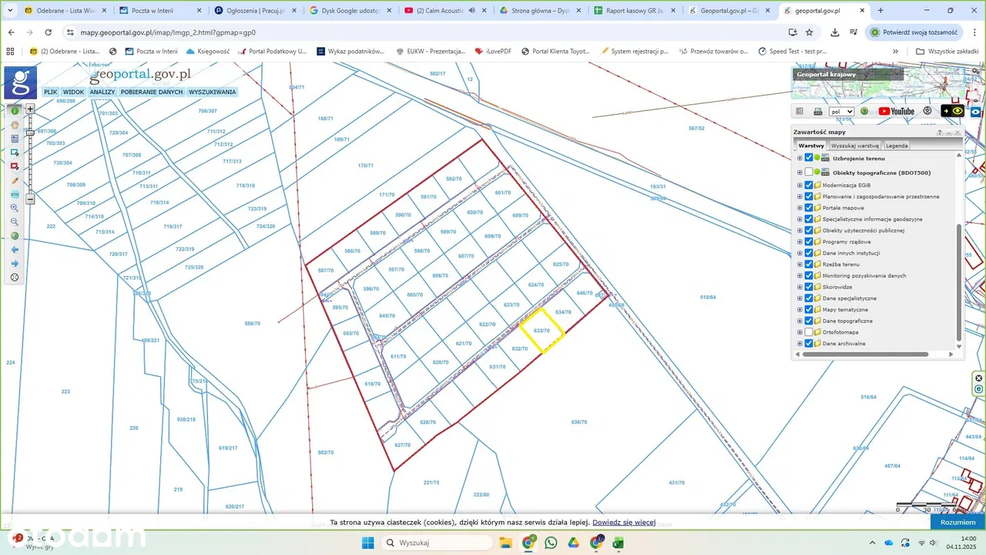This screenshot has height=555, width=986.
Task: Click the XYH coordinates tool
Action: [15, 194]
